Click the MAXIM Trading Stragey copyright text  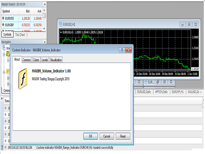51,79
